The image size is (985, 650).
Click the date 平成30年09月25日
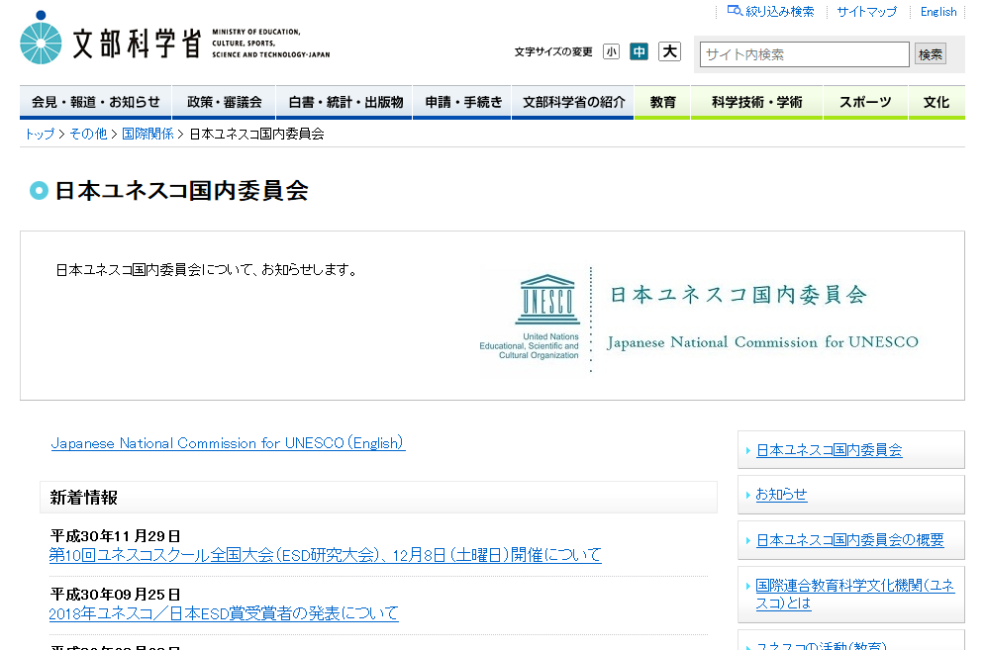116,595
